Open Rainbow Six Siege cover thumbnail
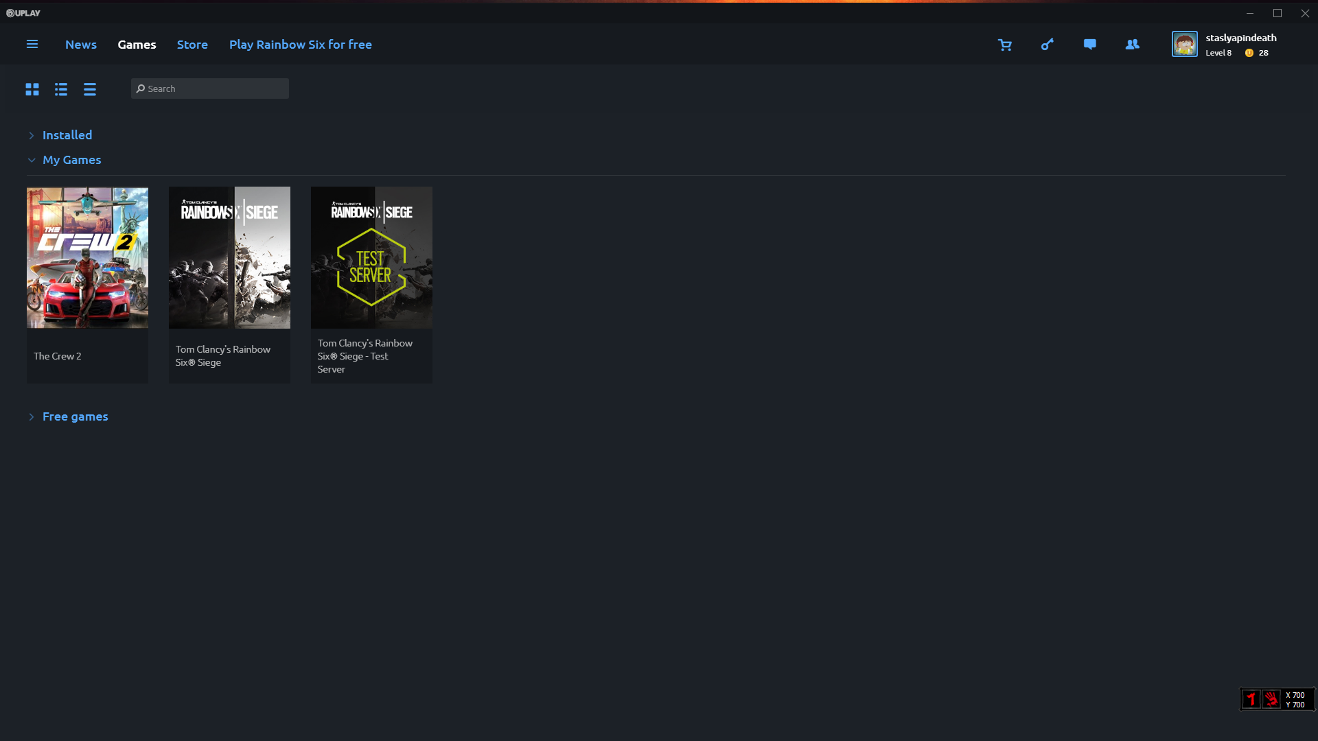Screen dimensions: 1318x741 (229, 257)
